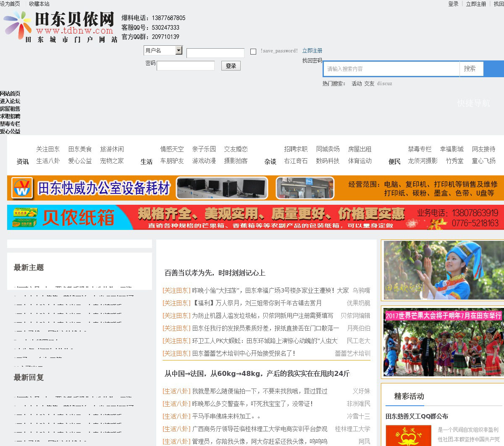This screenshot has height=446, width=504.
Task: Open post 田东蕾蕾艺术培训中心开始接受报名了
Action: click(x=244, y=353)
